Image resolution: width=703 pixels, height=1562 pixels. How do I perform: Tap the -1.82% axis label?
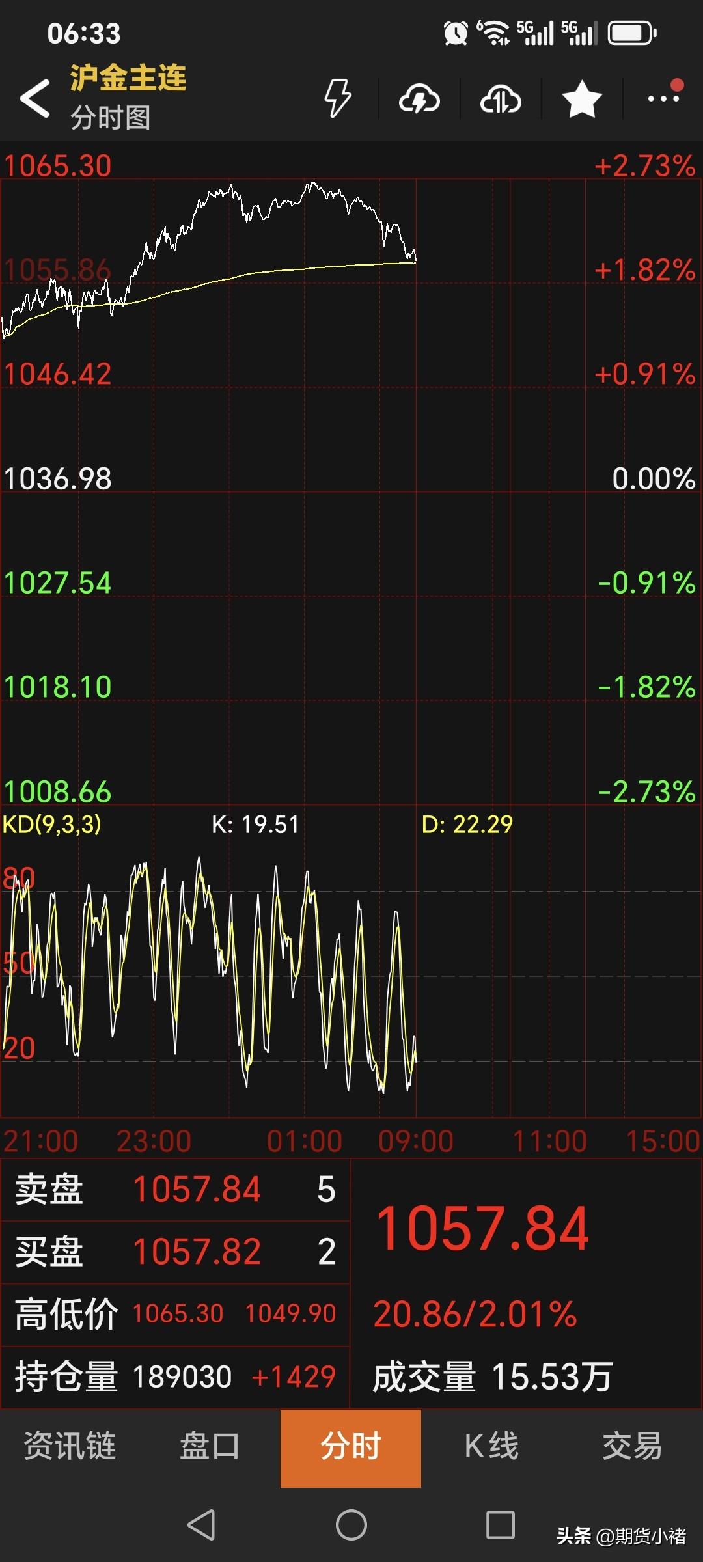pos(647,687)
